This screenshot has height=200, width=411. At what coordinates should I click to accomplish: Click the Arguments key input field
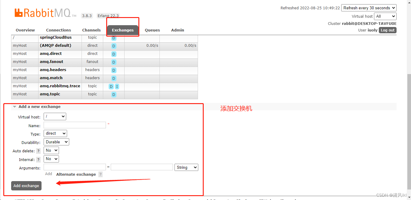[x=75, y=167]
